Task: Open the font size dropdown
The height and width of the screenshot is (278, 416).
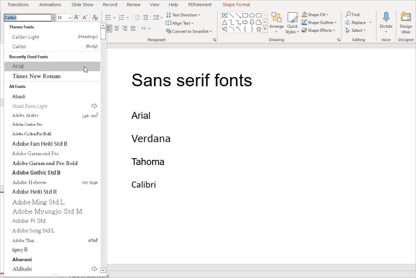Action: click(x=69, y=18)
